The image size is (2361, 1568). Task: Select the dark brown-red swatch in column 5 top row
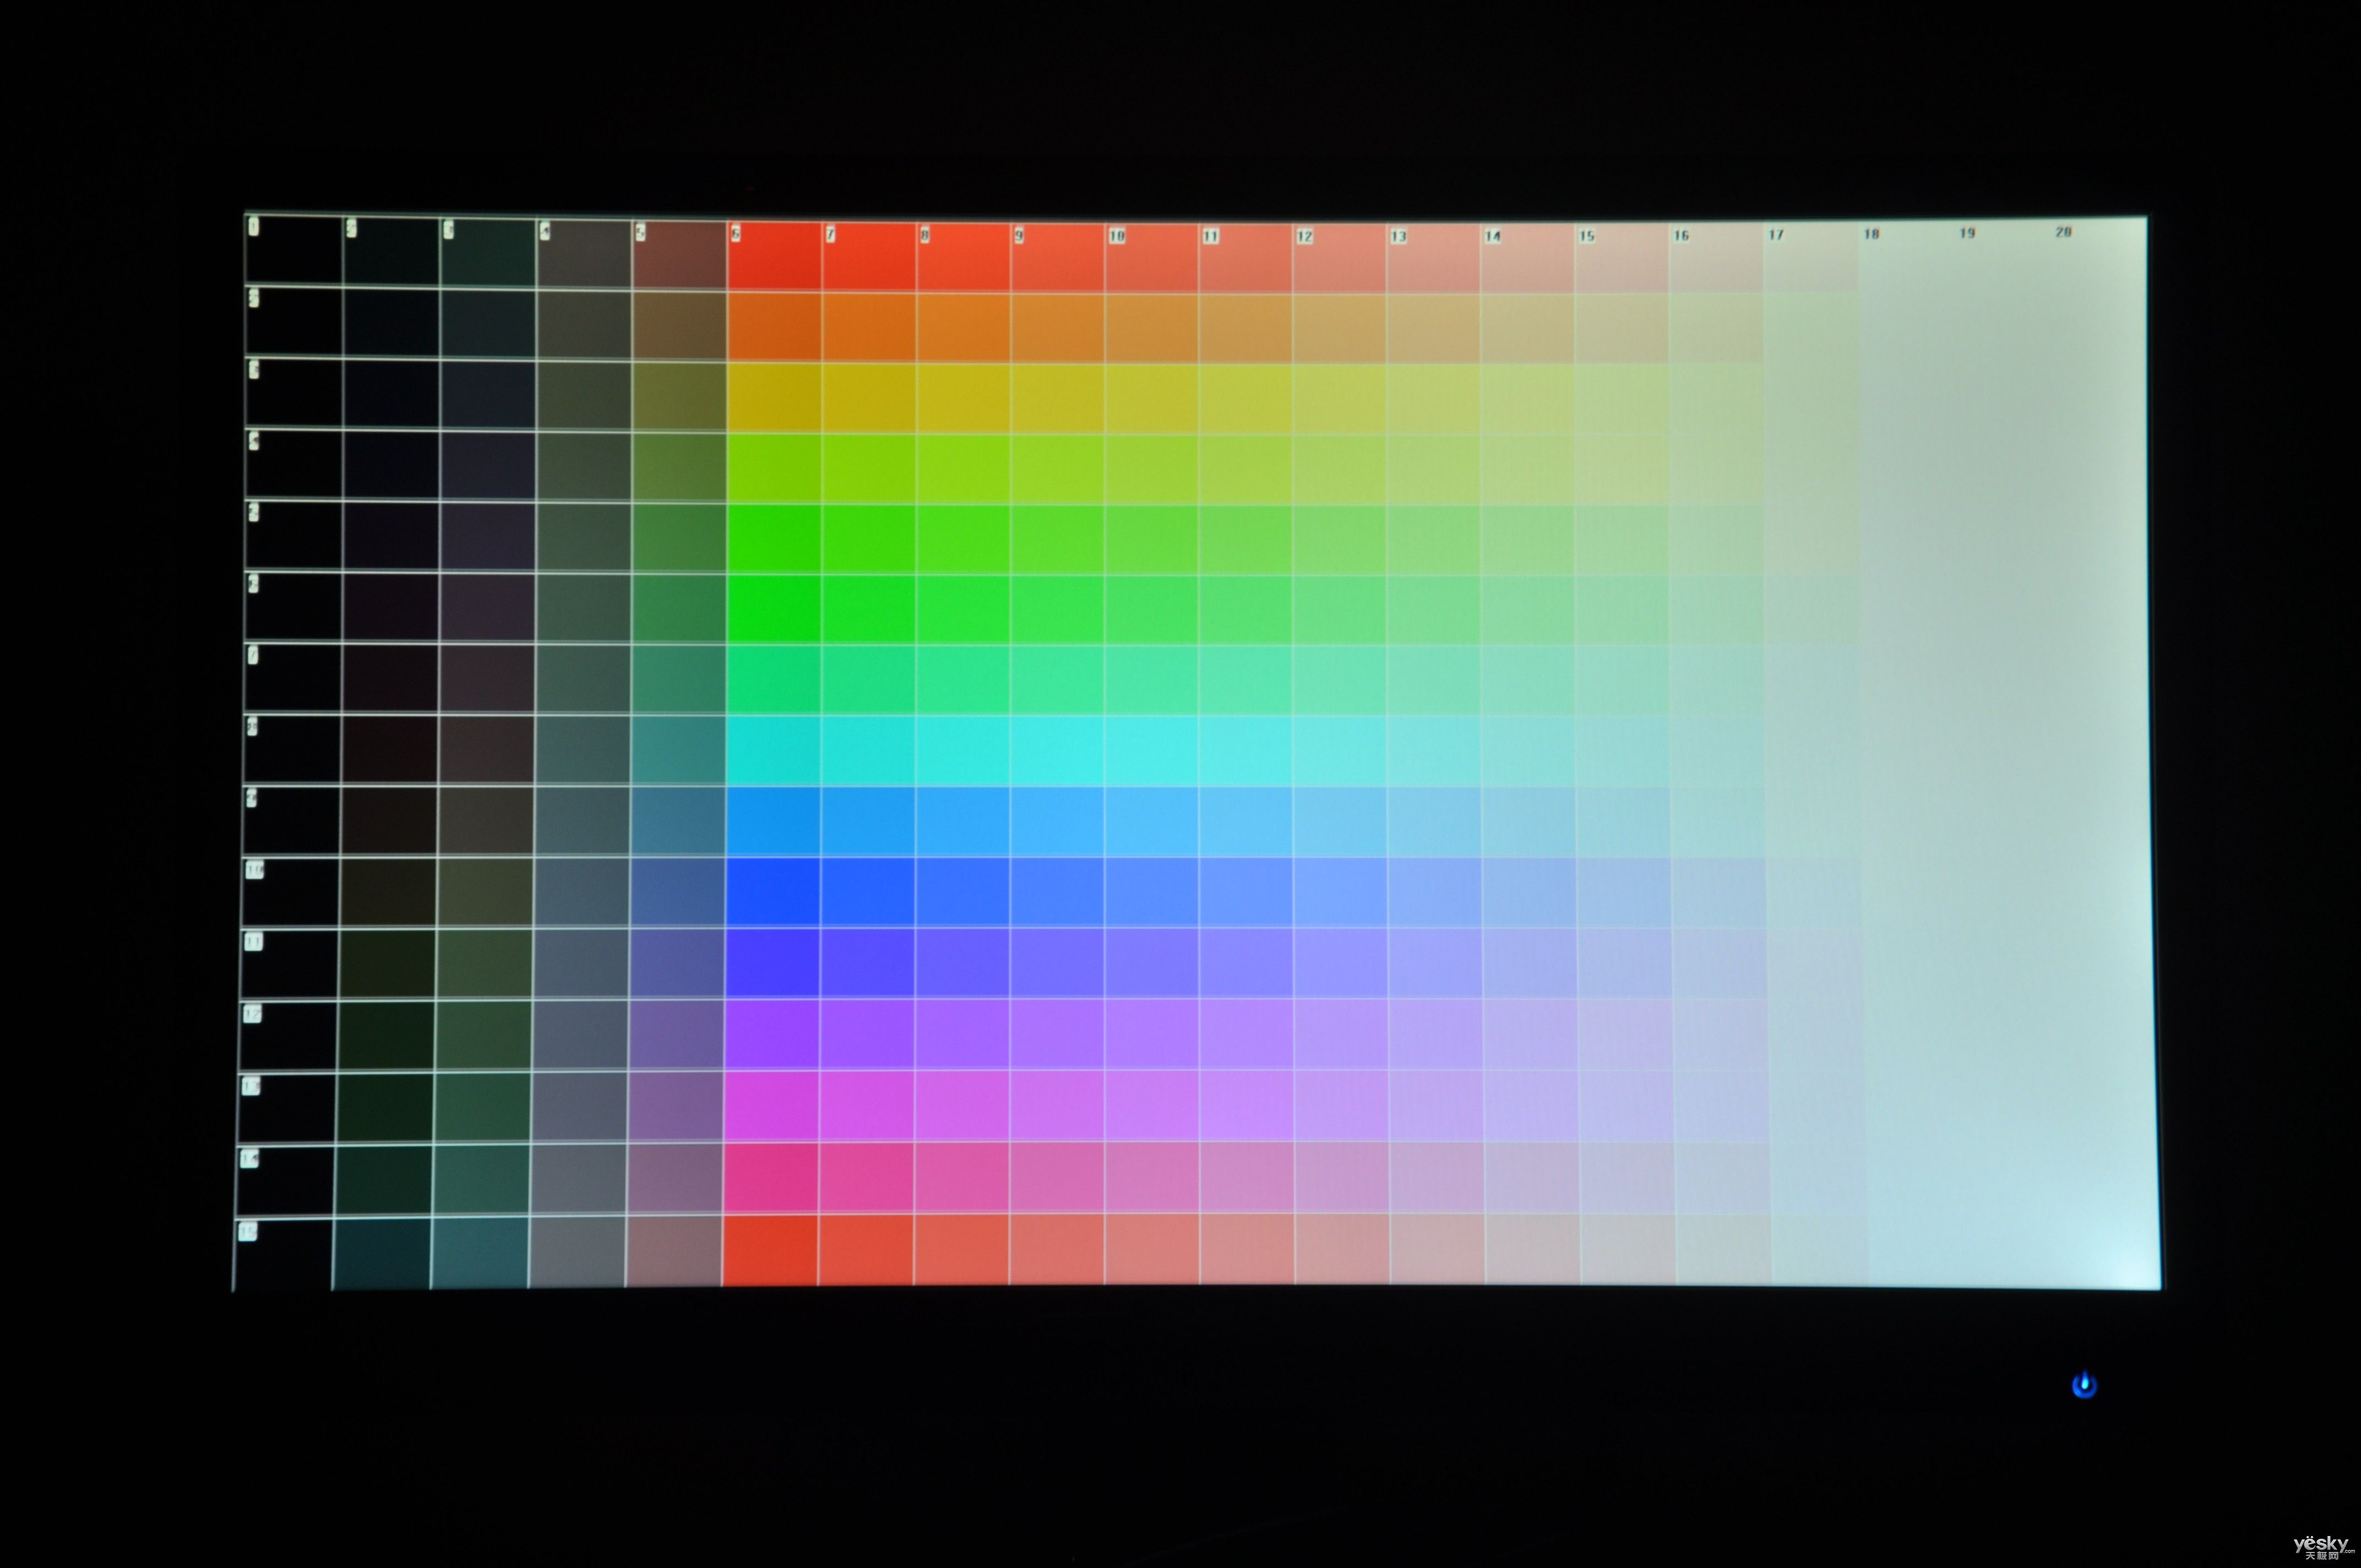click(x=679, y=256)
